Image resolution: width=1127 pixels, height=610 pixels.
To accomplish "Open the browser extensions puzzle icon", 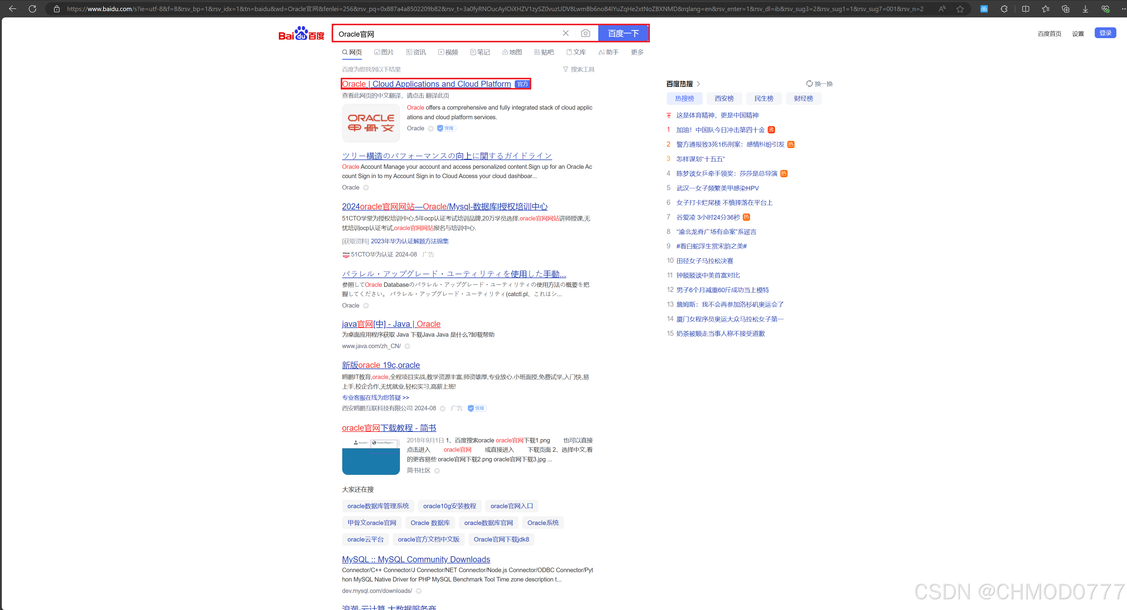I will (1004, 9).
